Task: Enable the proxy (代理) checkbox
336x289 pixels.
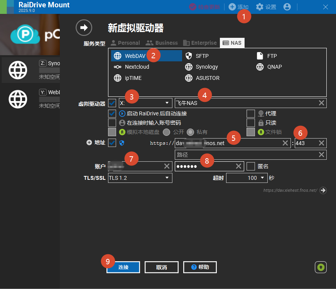Action: tap(250, 113)
